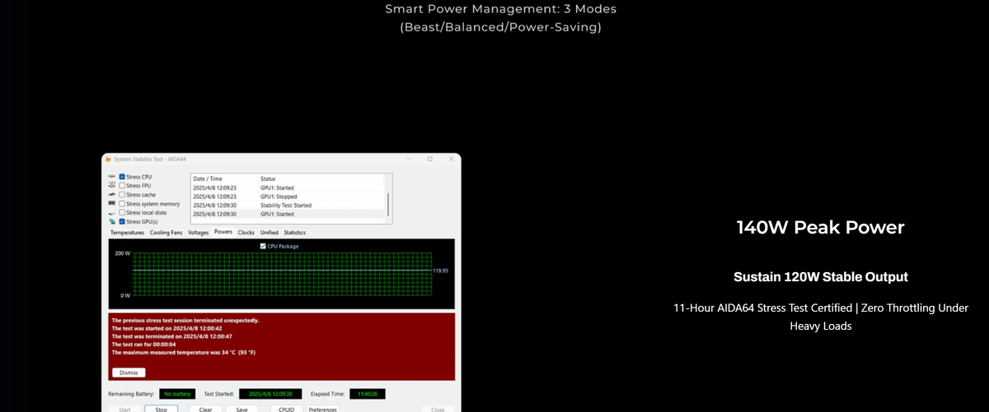Image resolution: width=989 pixels, height=412 pixels.
Task: Click the Clear button
Action: point(206,409)
